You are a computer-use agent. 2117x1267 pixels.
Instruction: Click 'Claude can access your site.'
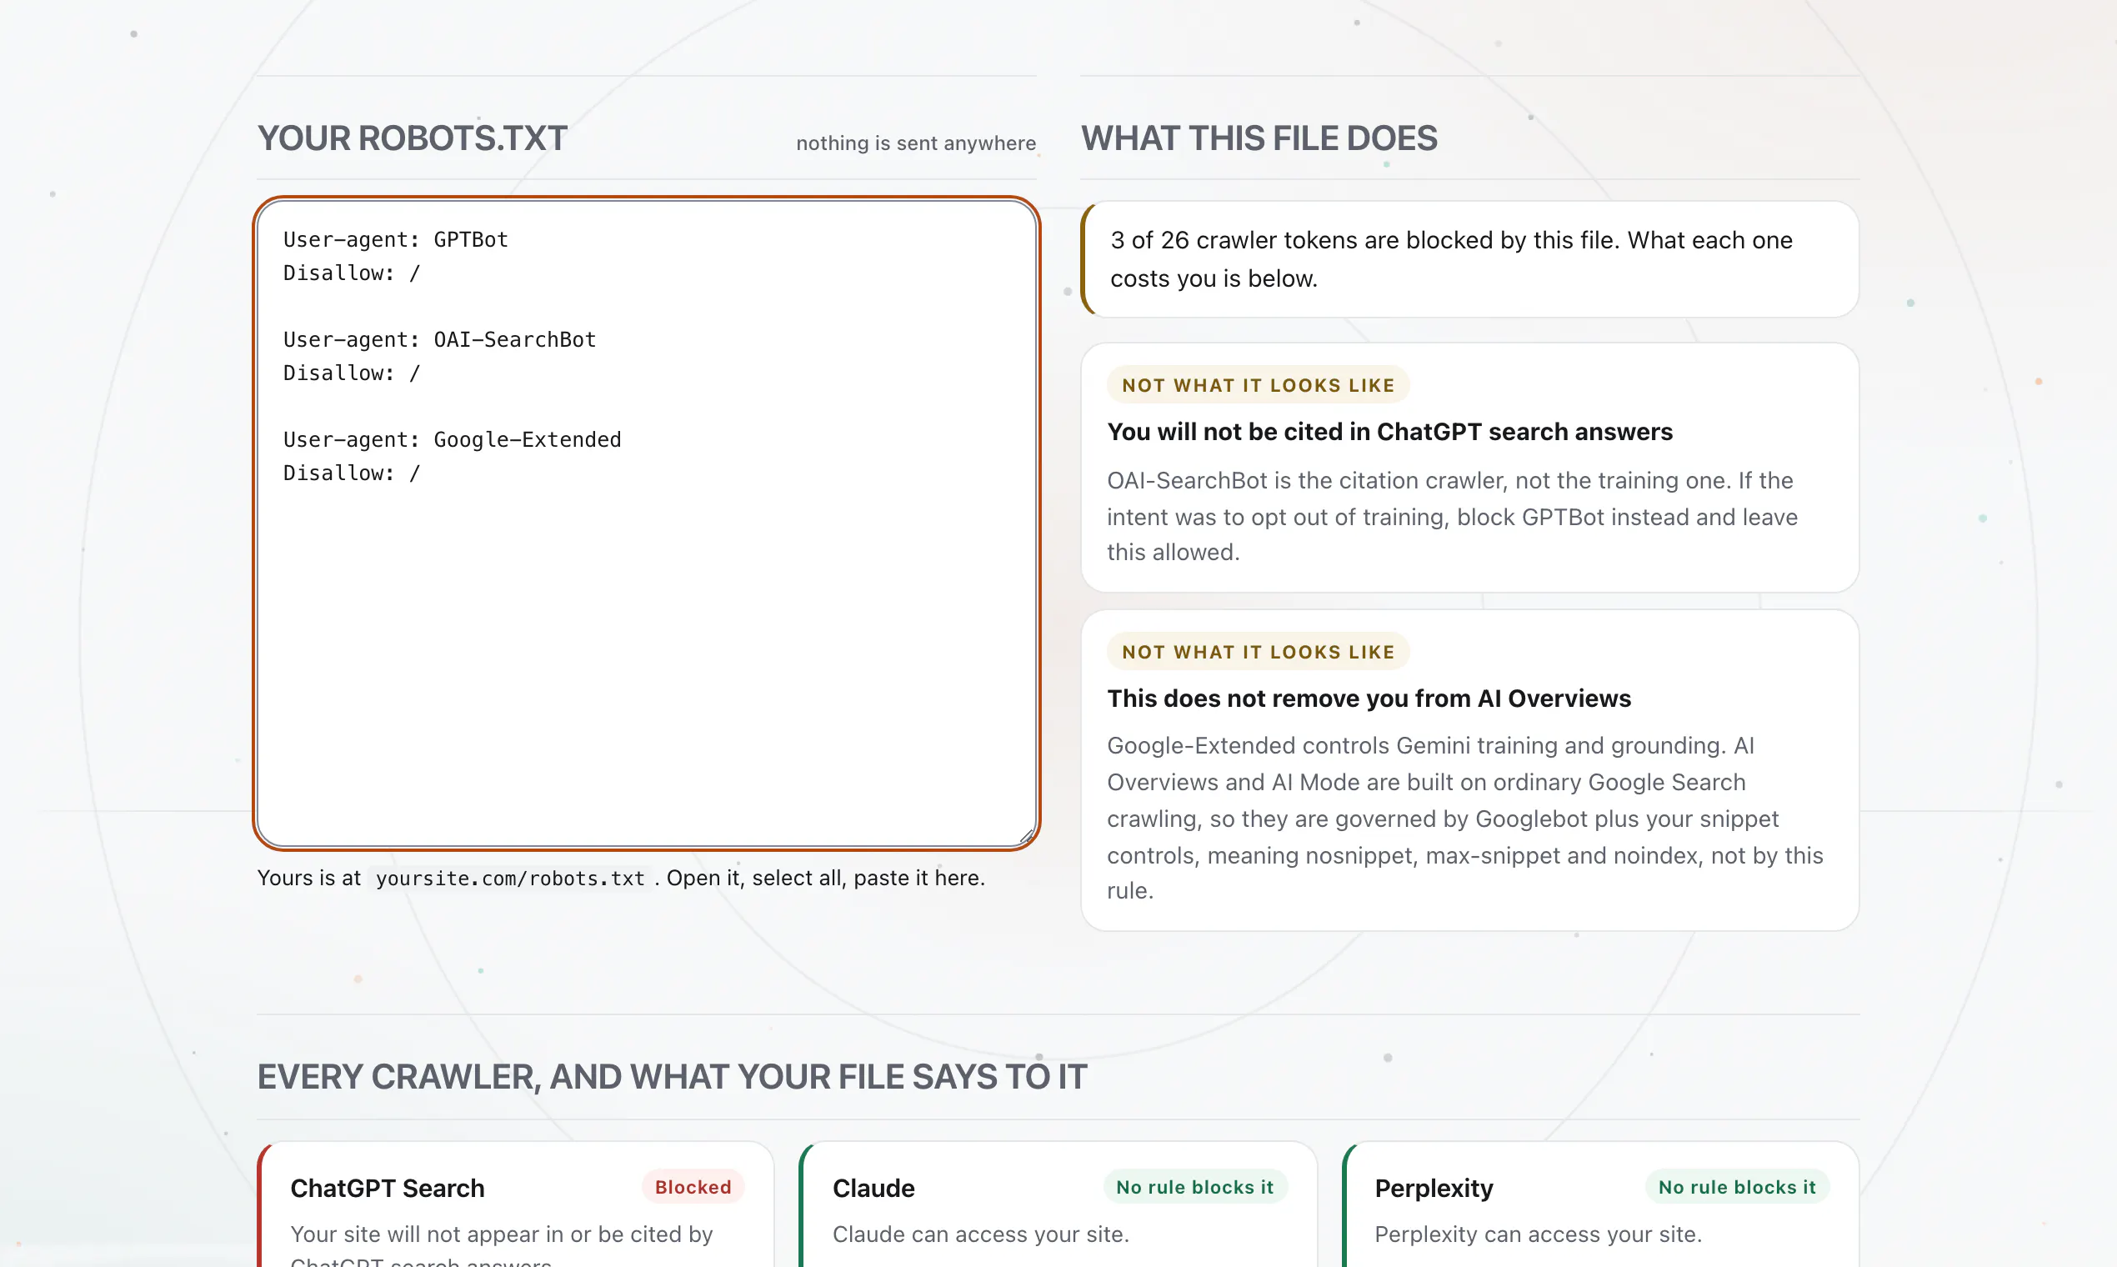(x=981, y=1234)
